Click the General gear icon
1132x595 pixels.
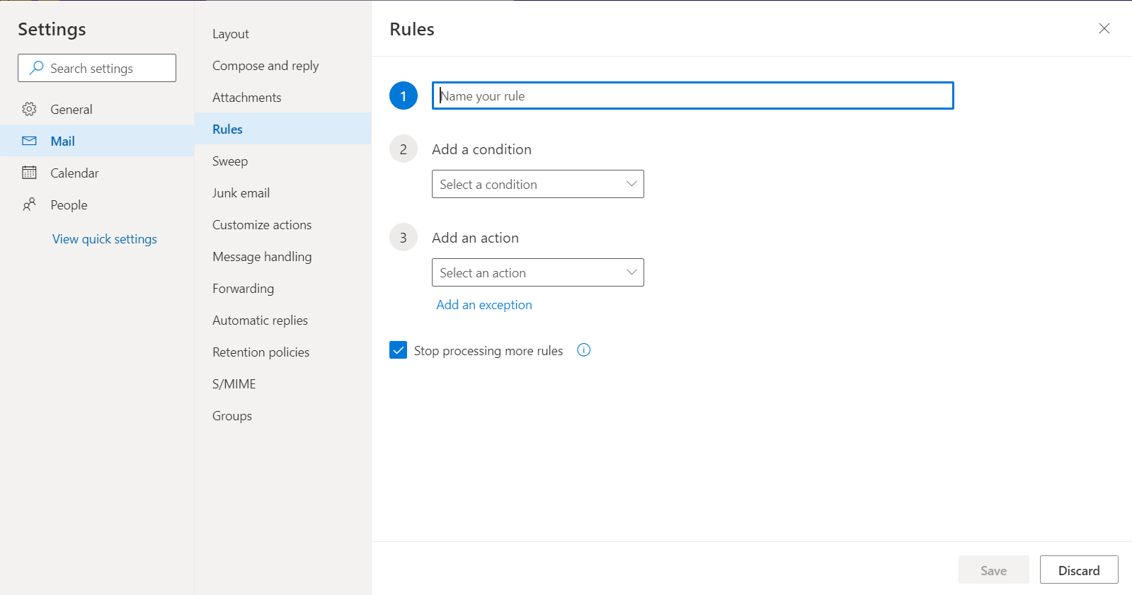[x=29, y=109]
